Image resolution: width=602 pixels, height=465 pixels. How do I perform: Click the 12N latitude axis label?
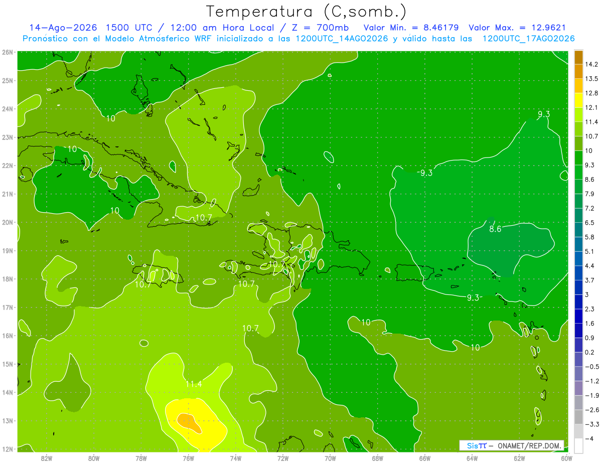coord(7,449)
